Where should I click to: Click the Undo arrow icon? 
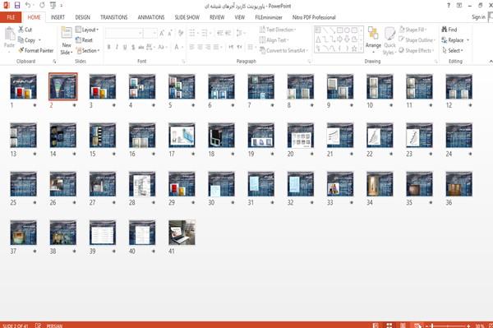(28, 6)
